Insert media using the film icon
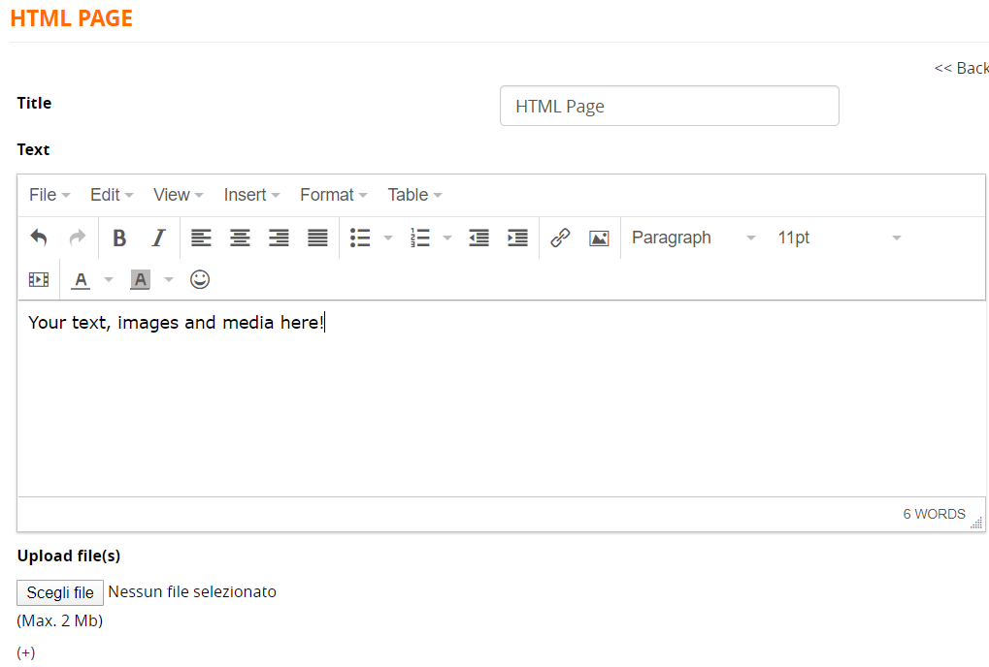The image size is (989, 667). pos(39,279)
